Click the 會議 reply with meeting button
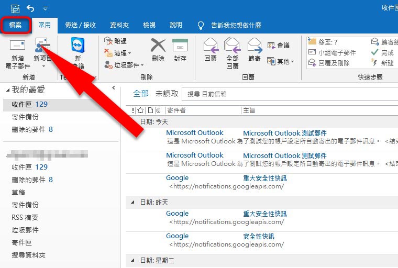Screen dimensions: 398x268 [x=279, y=46]
